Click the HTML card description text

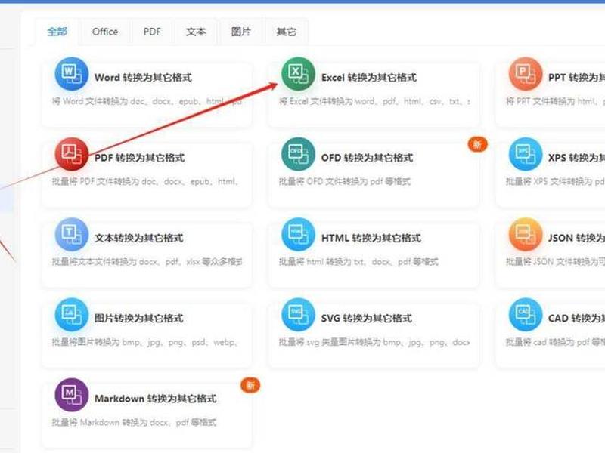pos(358,262)
